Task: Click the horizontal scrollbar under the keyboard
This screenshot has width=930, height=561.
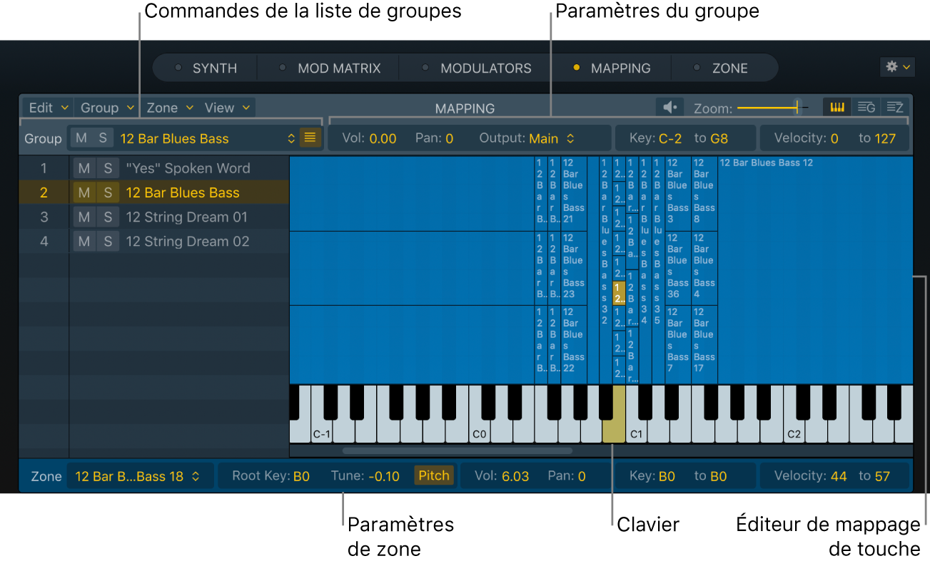Action: tap(457, 451)
